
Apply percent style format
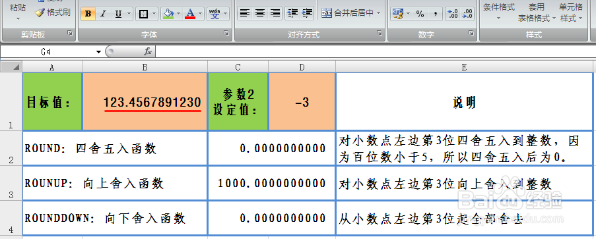[420, 14]
